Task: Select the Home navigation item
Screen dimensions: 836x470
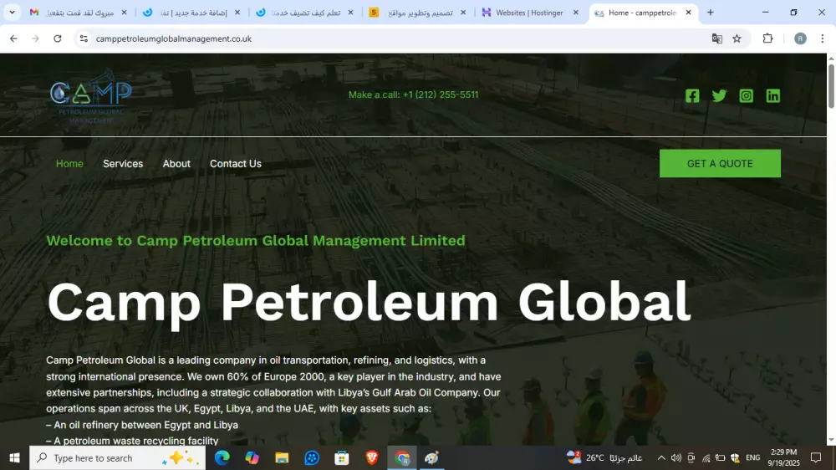Action: click(x=69, y=164)
